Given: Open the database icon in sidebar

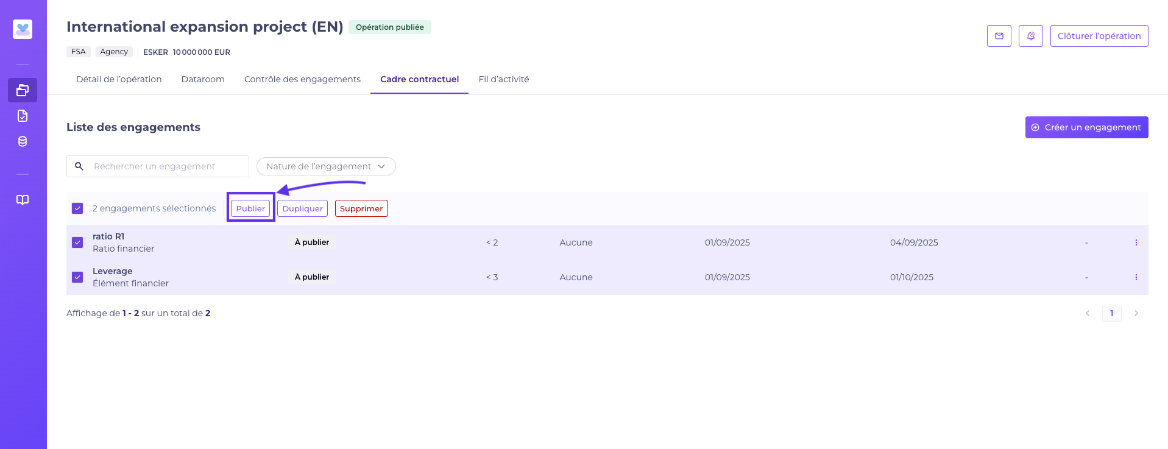Looking at the screenshot, I should click(x=23, y=141).
